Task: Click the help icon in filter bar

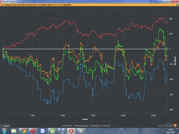Action: tap(177, 5)
